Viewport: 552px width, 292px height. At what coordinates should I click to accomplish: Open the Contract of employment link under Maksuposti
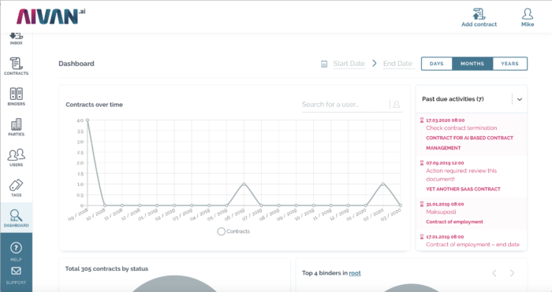pos(454,222)
